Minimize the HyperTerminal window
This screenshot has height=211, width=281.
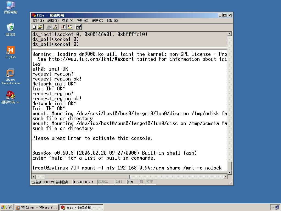pos(220,15)
